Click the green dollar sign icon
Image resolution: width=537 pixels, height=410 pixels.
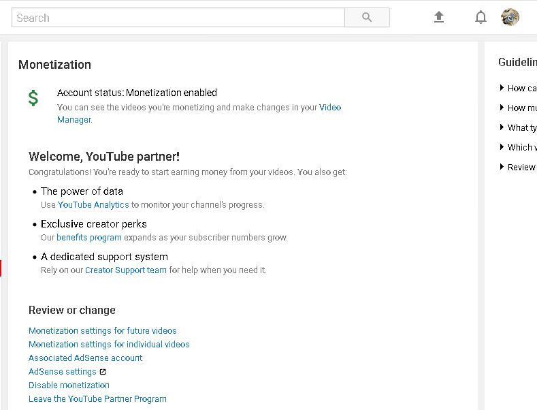pos(33,97)
